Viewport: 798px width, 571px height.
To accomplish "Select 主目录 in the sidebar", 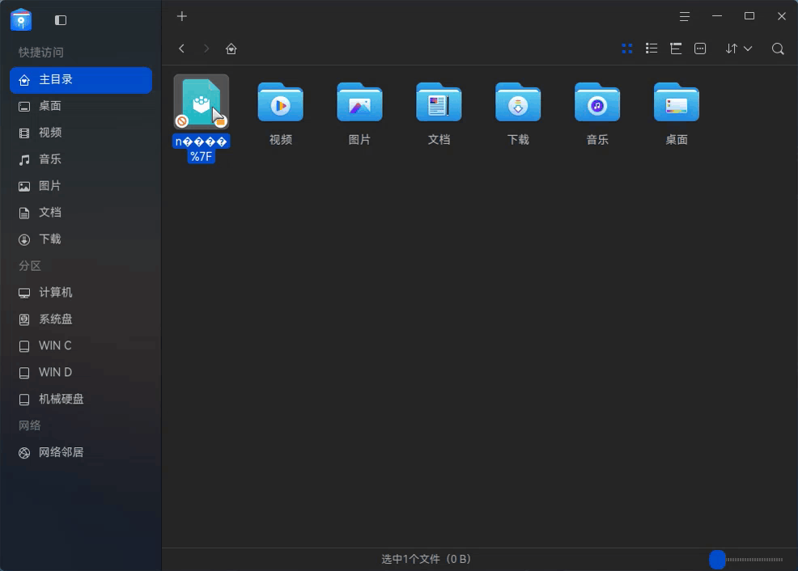I will 81,80.
